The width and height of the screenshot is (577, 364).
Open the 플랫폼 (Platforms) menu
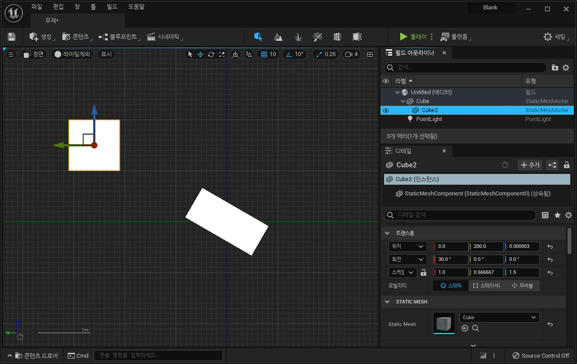[456, 37]
